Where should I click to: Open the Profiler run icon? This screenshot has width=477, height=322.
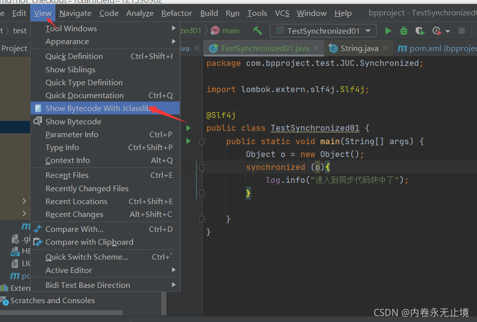click(436, 31)
